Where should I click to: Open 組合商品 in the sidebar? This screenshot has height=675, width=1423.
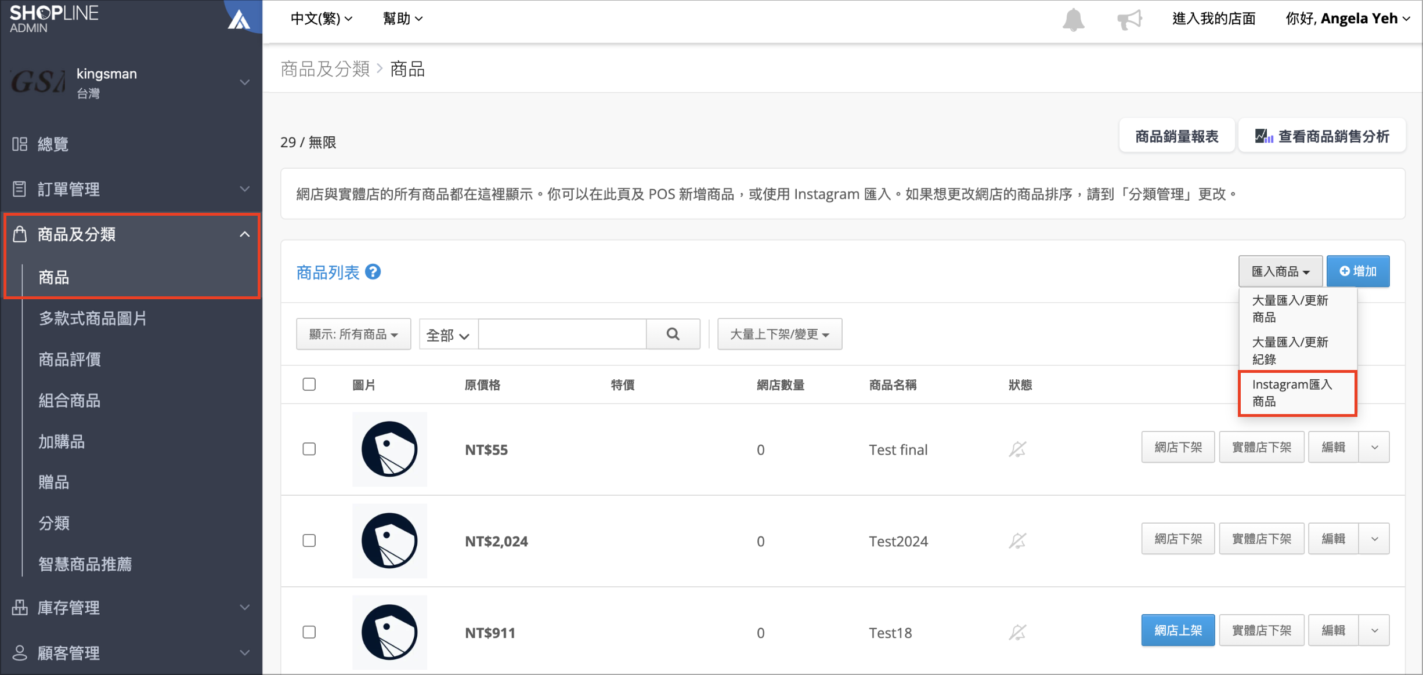pyautogui.click(x=70, y=401)
